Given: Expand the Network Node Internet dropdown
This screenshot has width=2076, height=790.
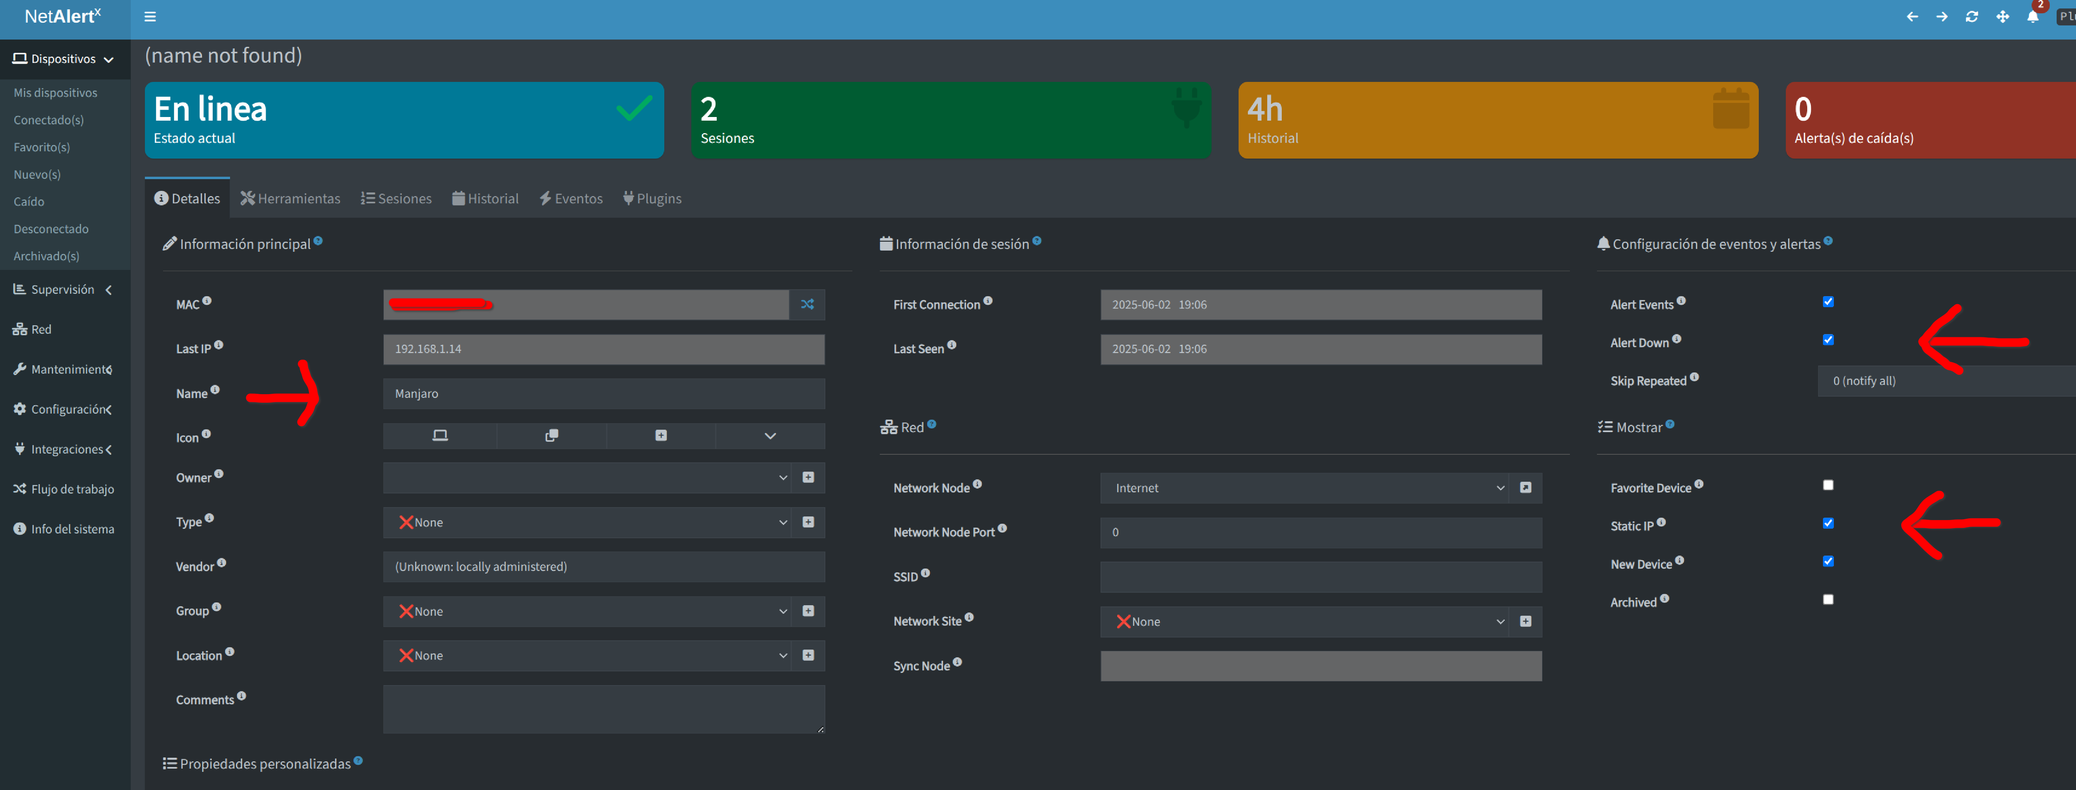Looking at the screenshot, I should (x=1306, y=488).
